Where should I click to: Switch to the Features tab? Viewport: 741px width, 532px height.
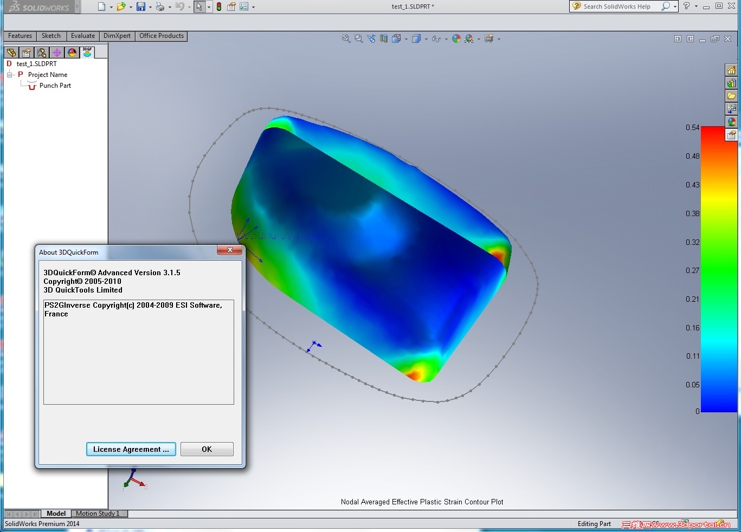(20, 36)
